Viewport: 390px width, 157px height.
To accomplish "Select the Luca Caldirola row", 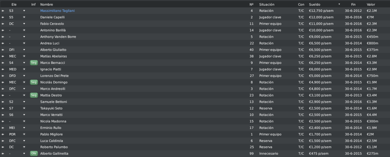I will pos(195,141).
